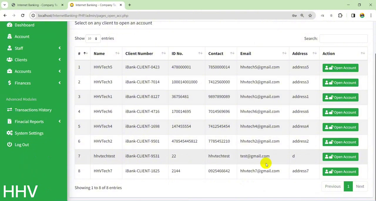This screenshot has width=376, height=201.
Task: Open a new browser tab
Action: [130, 5]
